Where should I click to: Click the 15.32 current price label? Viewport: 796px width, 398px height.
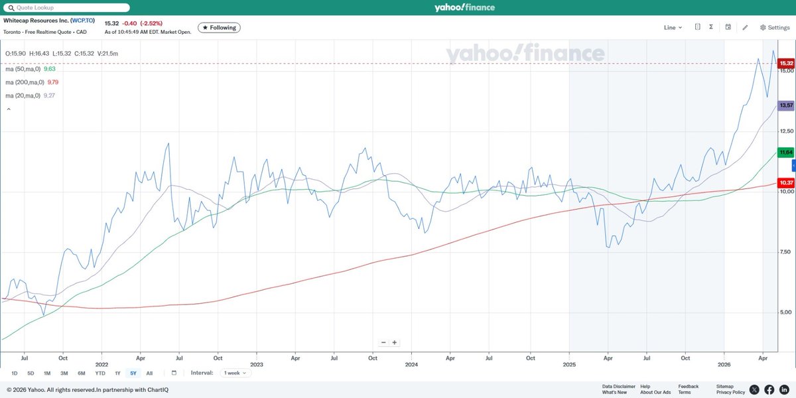coord(787,63)
